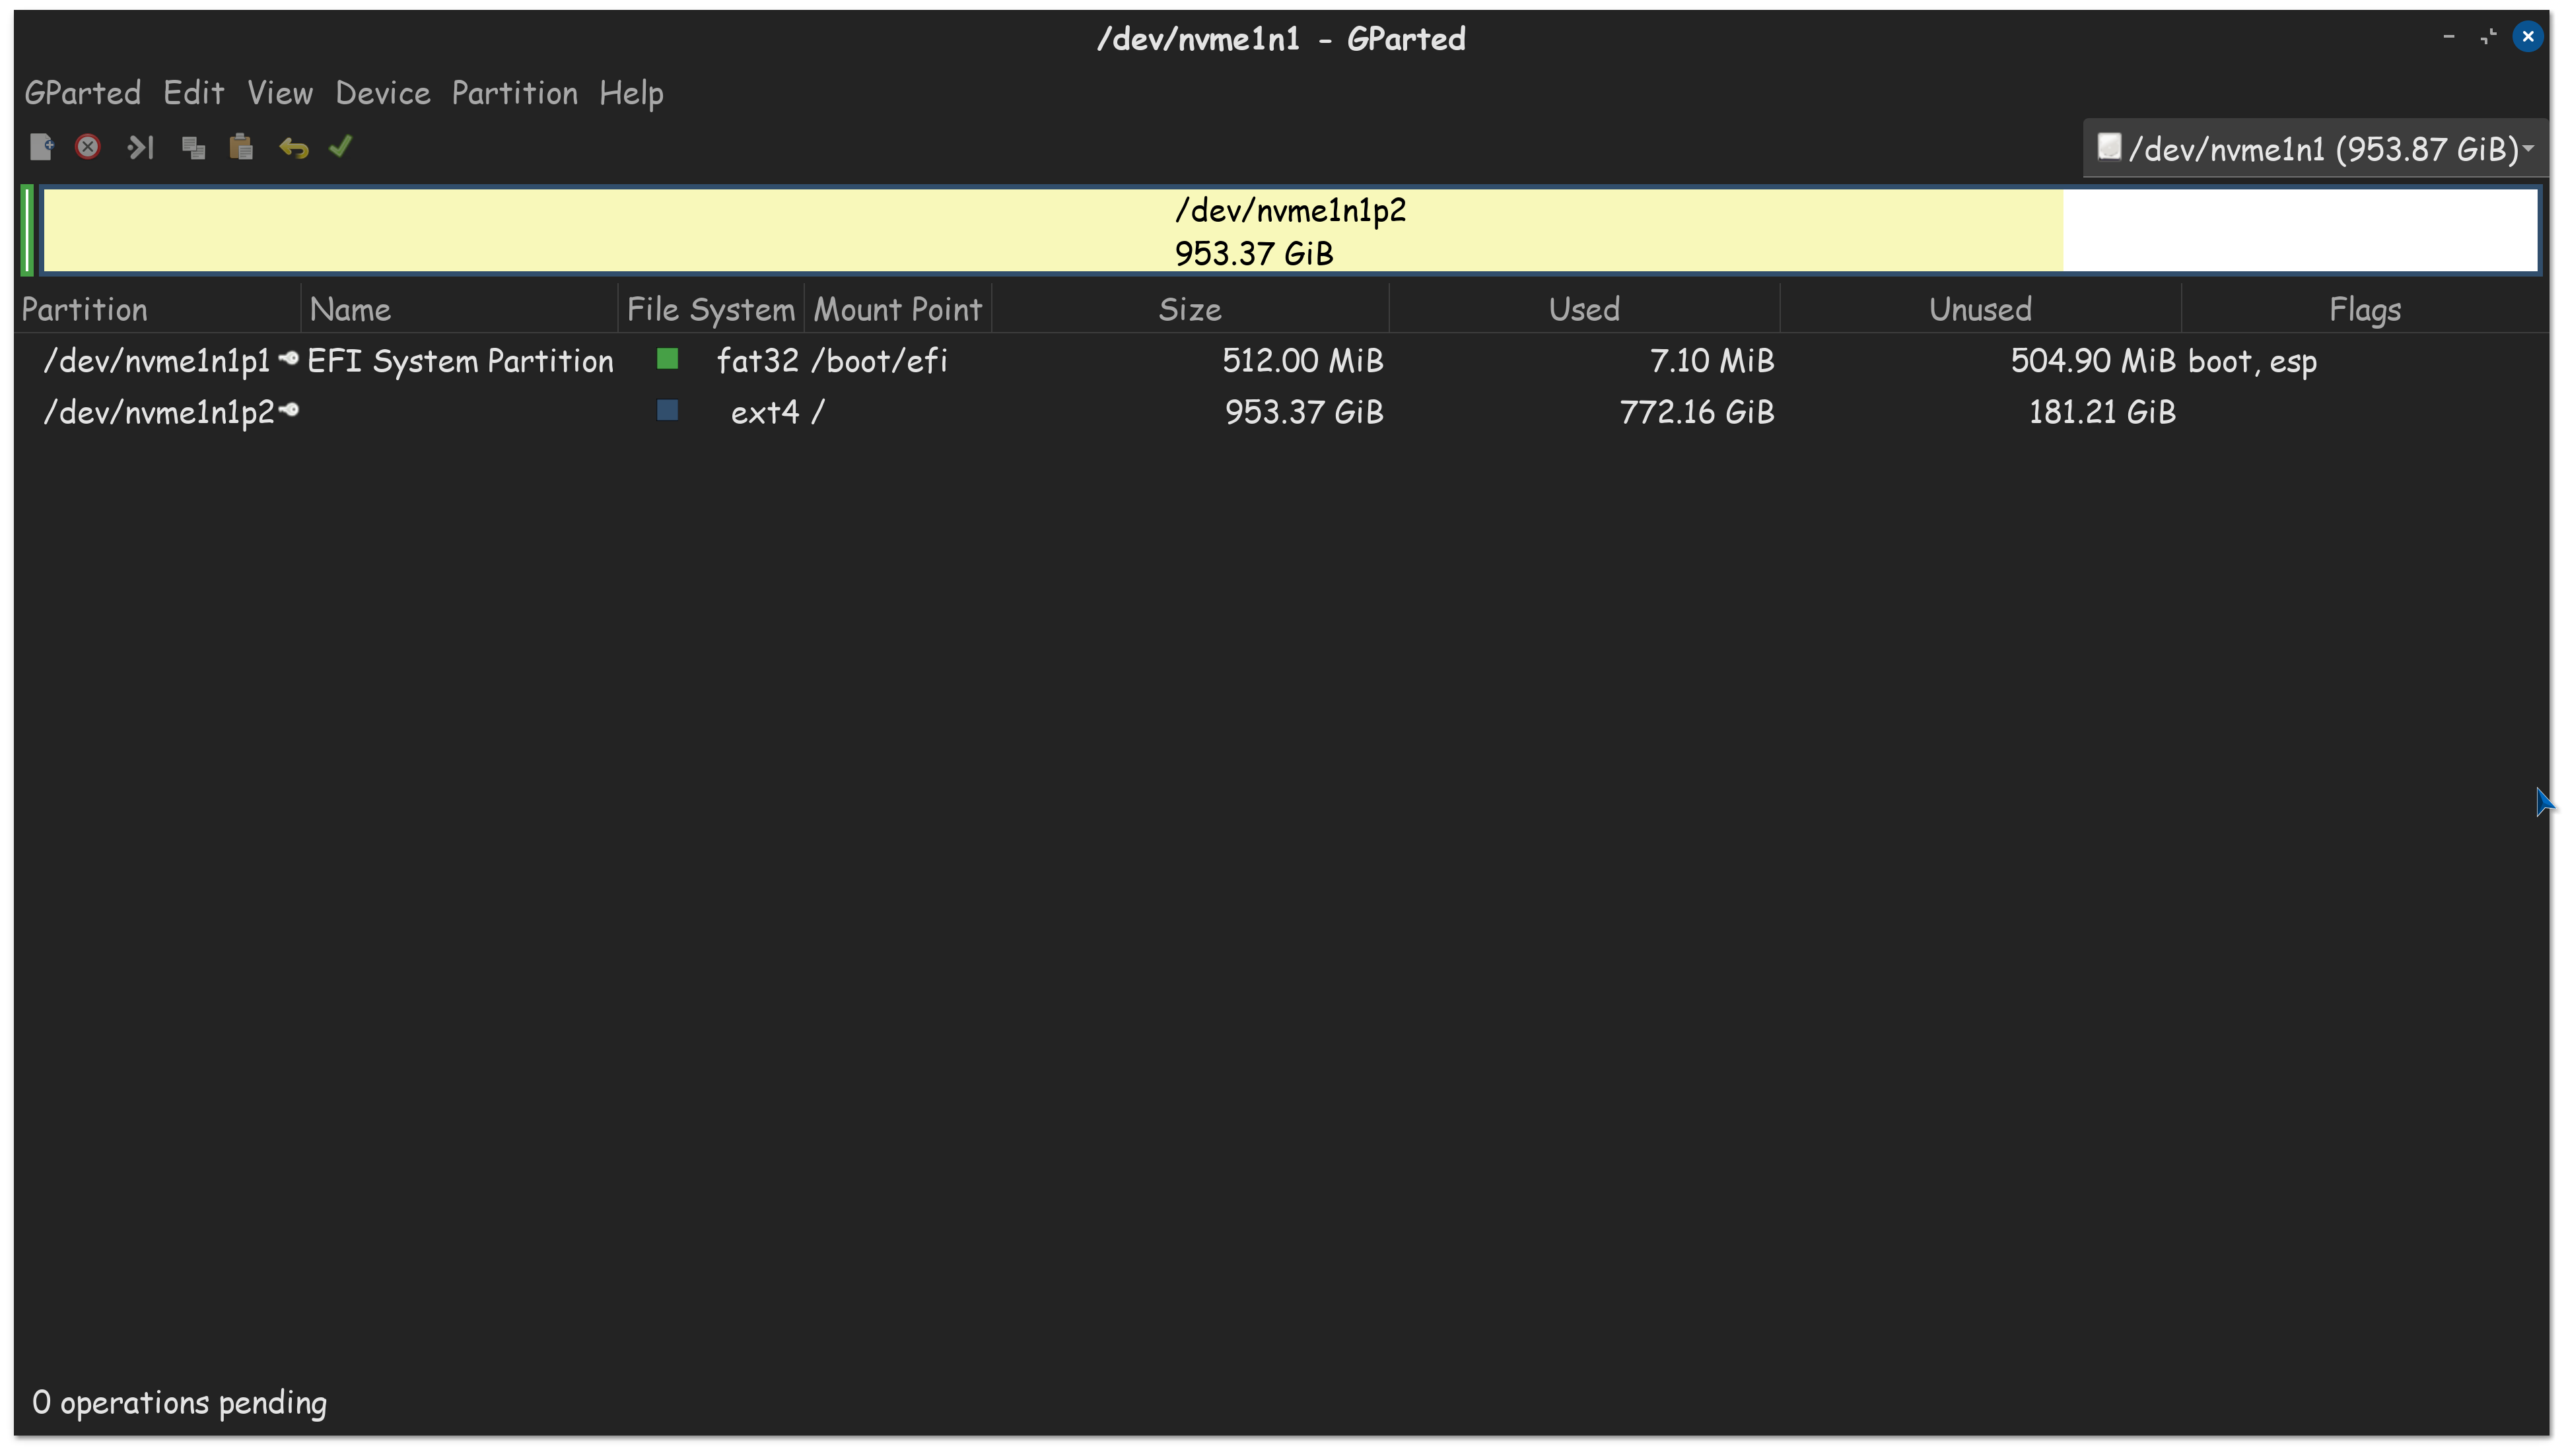Click the EFI System Partition name

click(460, 361)
